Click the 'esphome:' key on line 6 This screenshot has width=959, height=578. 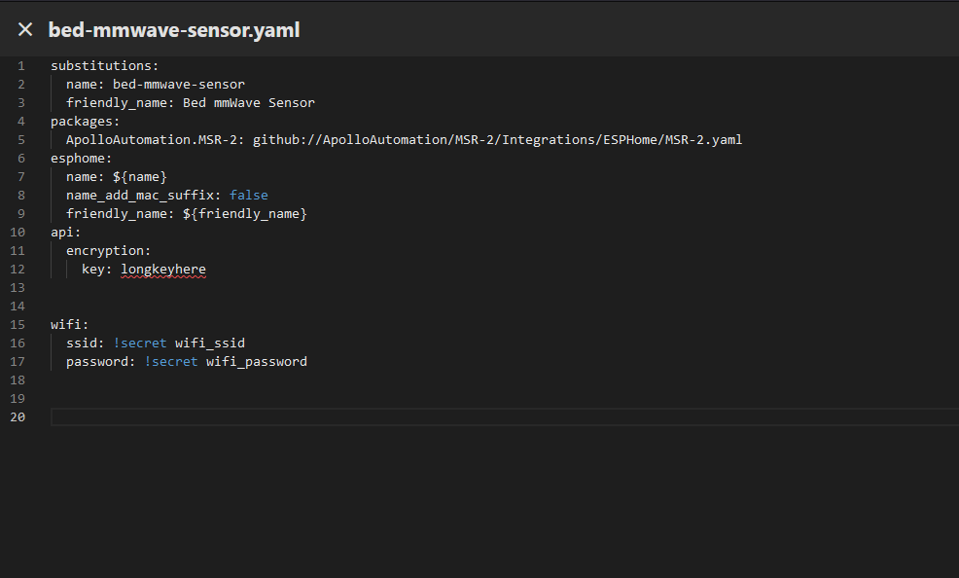tap(81, 158)
